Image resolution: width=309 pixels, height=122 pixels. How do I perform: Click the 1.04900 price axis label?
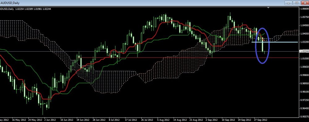point(304,25)
